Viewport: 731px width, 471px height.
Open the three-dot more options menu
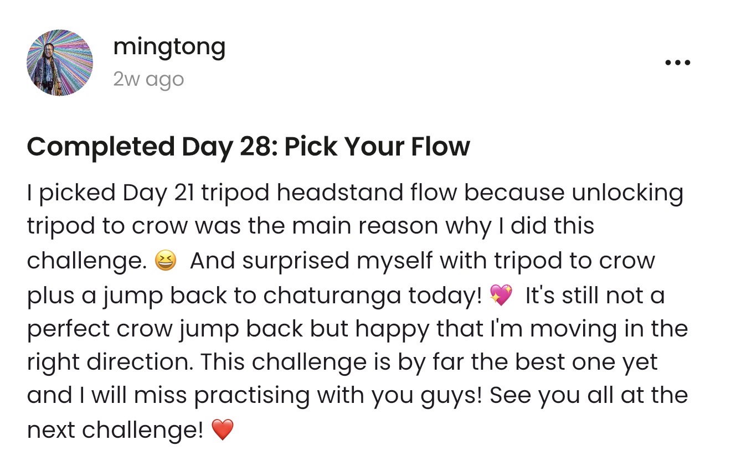tap(677, 63)
